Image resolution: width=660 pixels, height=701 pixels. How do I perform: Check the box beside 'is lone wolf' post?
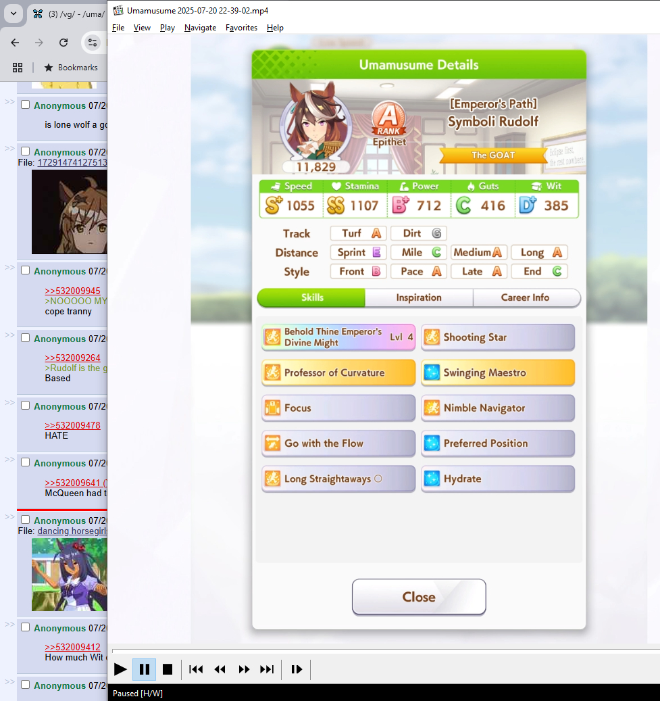(x=26, y=105)
